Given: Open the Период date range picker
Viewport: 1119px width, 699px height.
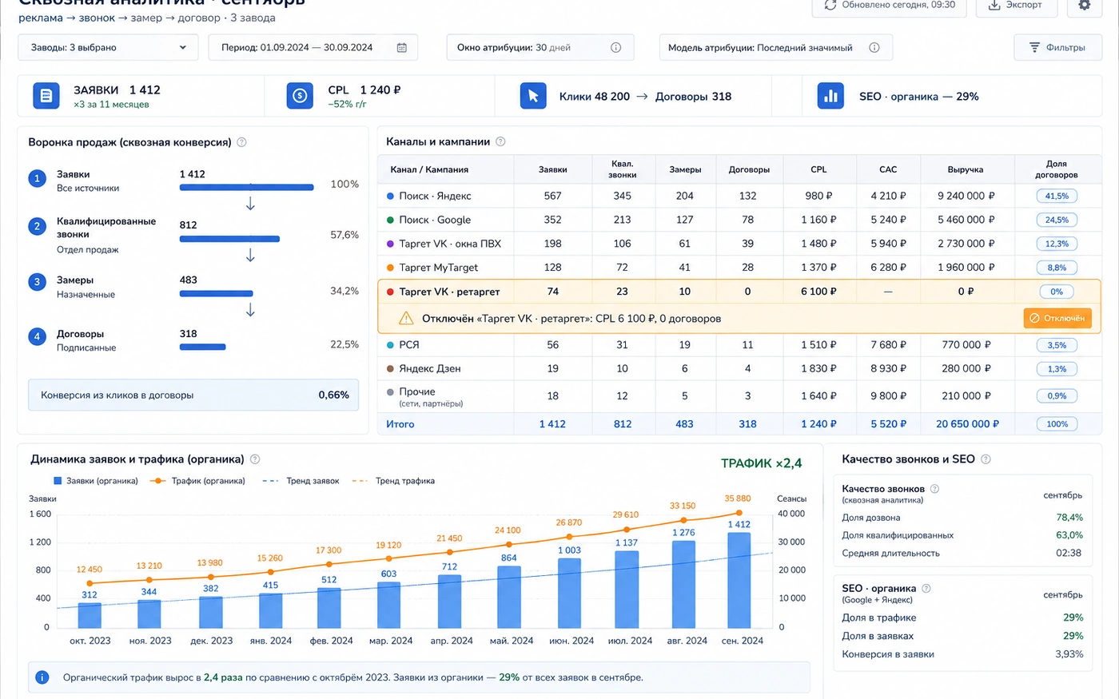Looking at the screenshot, I should (313, 48).
